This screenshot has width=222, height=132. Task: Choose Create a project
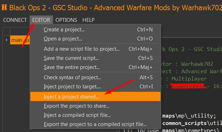point(95,30)
